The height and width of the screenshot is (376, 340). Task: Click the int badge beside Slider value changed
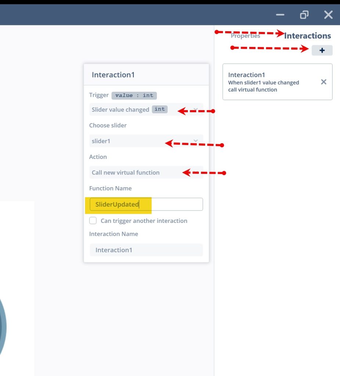point(160,109)
